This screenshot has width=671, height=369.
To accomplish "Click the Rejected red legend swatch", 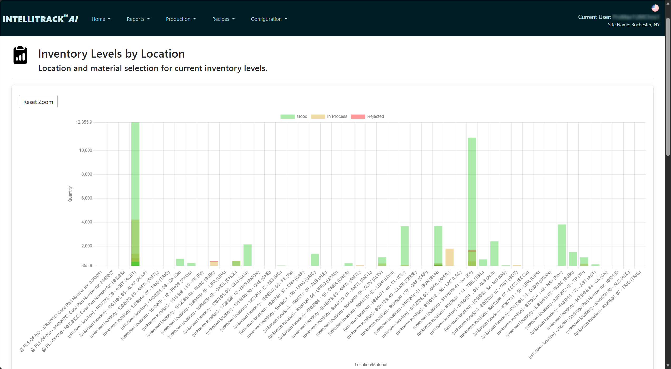I will (358, 117).
